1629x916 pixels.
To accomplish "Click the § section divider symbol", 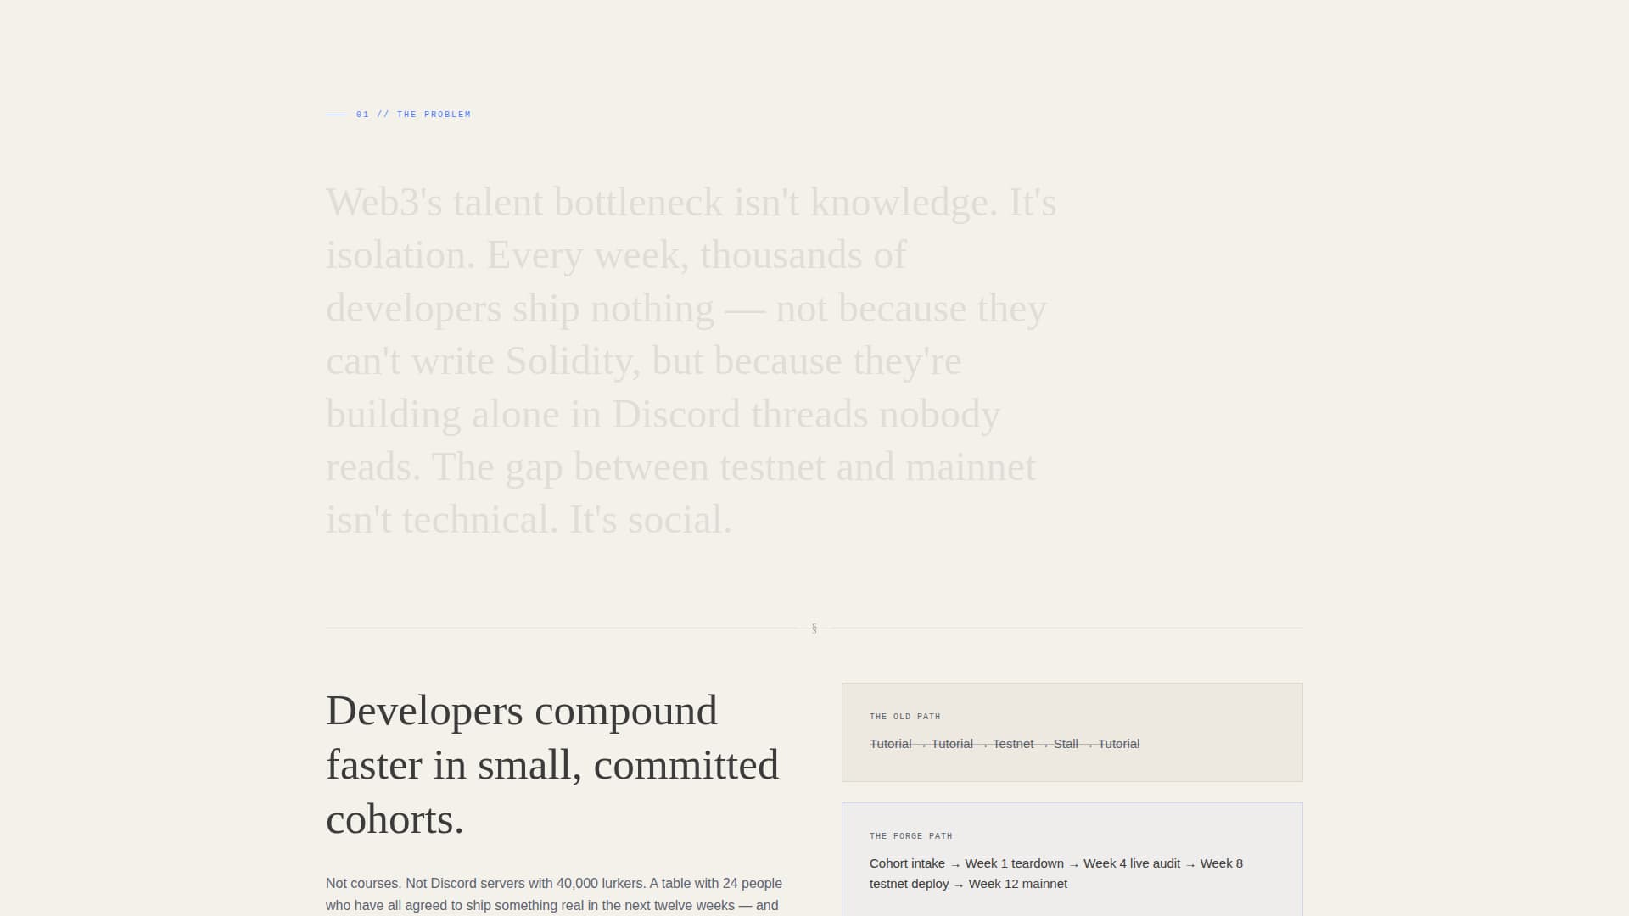I will (814, 628).
